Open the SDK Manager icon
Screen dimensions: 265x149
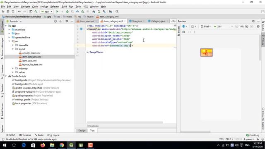104,12
